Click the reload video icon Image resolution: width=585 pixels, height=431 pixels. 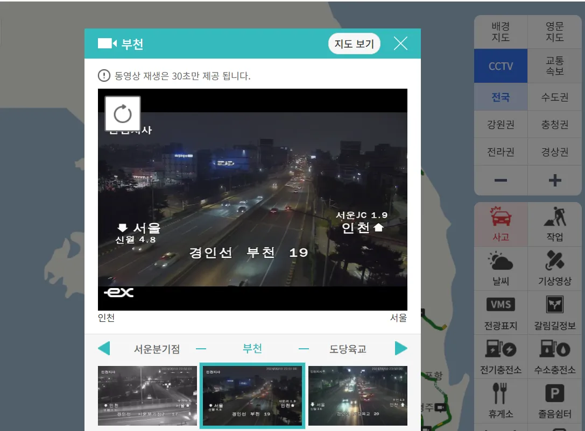[x=123, y=114]
